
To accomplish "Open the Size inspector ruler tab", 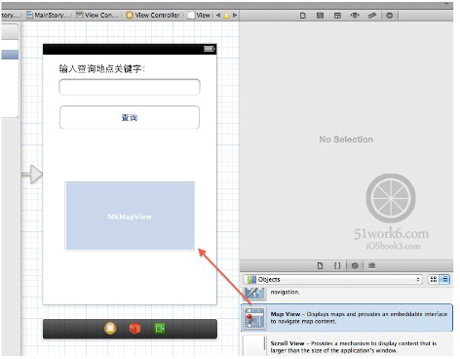I will (372, 16).
